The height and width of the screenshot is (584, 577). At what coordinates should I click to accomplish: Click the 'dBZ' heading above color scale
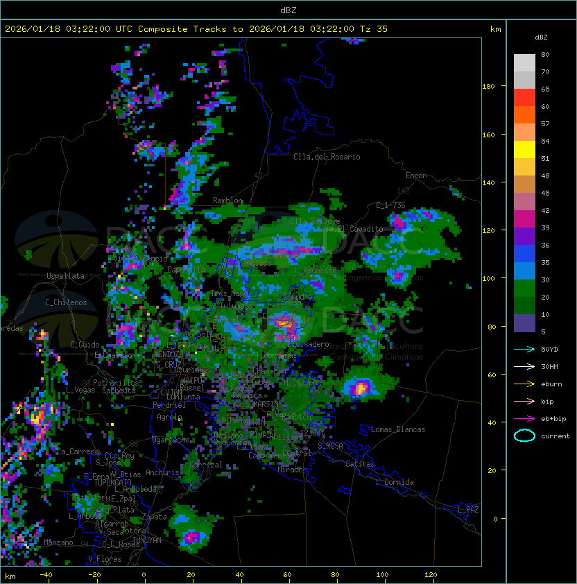click(541, 37)
